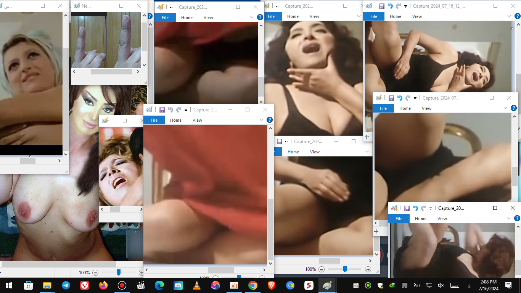
Task: Open the File menu in the front Paint window
Action: [154, 120]
